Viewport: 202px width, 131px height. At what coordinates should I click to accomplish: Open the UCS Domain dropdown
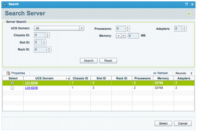click(x=81, y=28)
